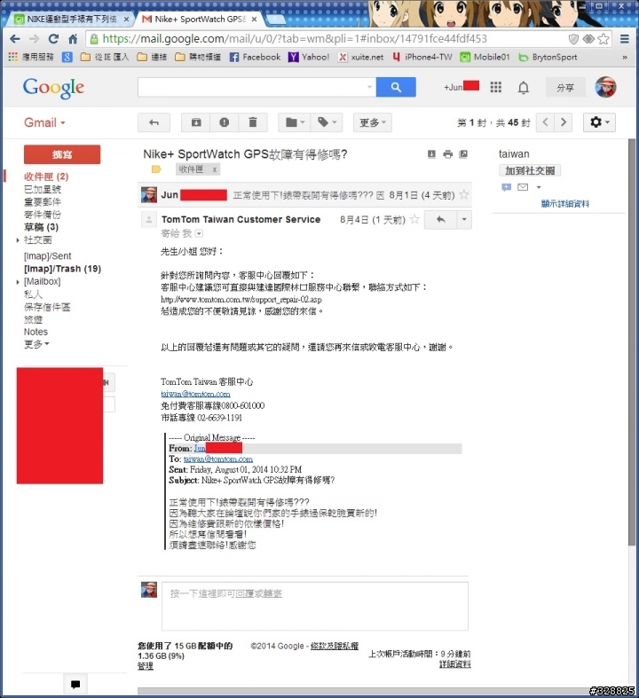This screenshot has height=698, width=639.
Task: Open Google notifications bell
Action: (524, 88)
